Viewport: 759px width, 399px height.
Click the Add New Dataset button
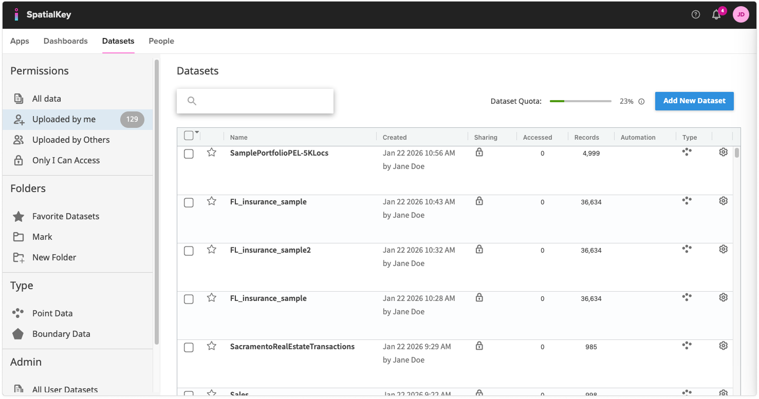(x=694, y=101)
